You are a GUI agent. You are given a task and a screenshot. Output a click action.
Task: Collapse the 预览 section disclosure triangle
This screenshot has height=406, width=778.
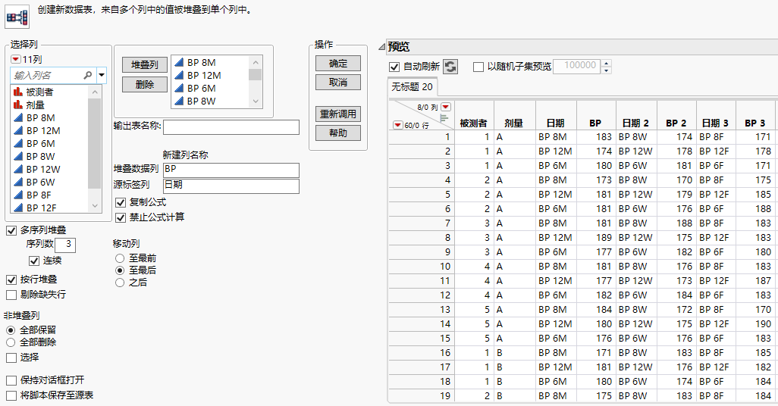pos(381,47)
